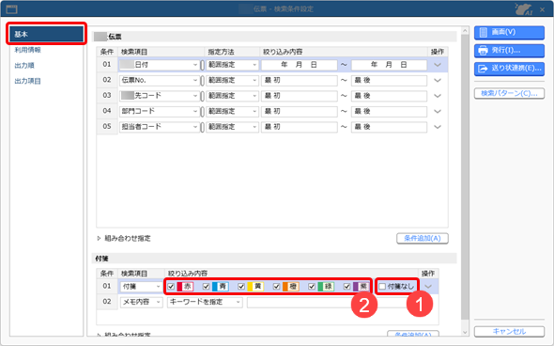Toggle the 黄 sticky note checkbox
The height and width of the screenshot is (346, 554).
click(241, 287)
